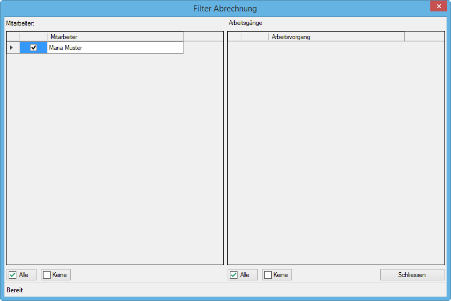Uncheck the Maria Muster checkbox
This screenshot has width=451, height=301.
[34, 48]
